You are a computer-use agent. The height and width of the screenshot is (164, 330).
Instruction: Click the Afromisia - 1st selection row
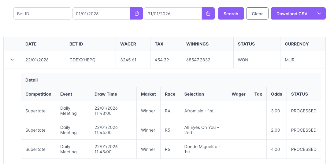pyautogui.click(x=199, y=111)
